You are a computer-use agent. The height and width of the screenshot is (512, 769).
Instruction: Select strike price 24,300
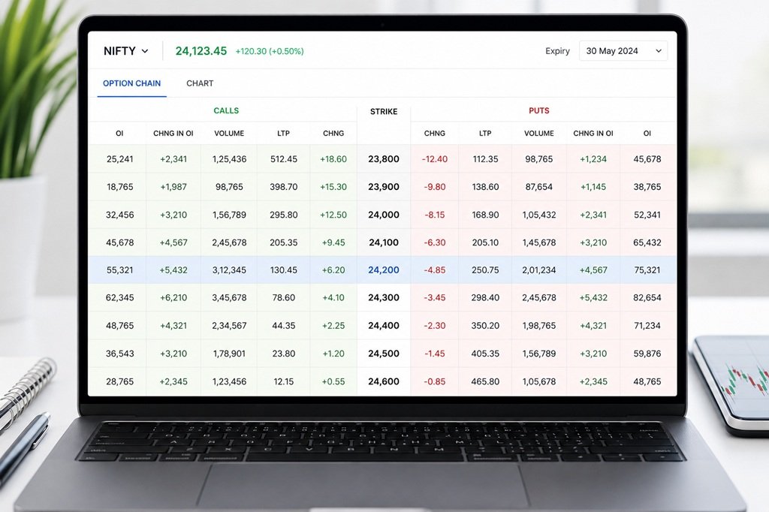384,298
